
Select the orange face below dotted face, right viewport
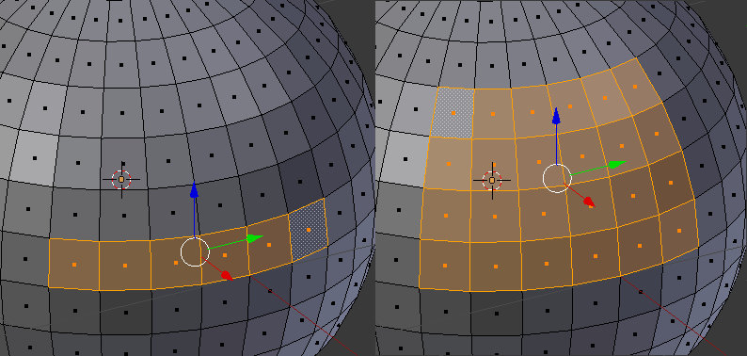point(448,164)
